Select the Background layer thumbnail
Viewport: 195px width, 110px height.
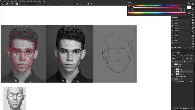tap(176, 82)
